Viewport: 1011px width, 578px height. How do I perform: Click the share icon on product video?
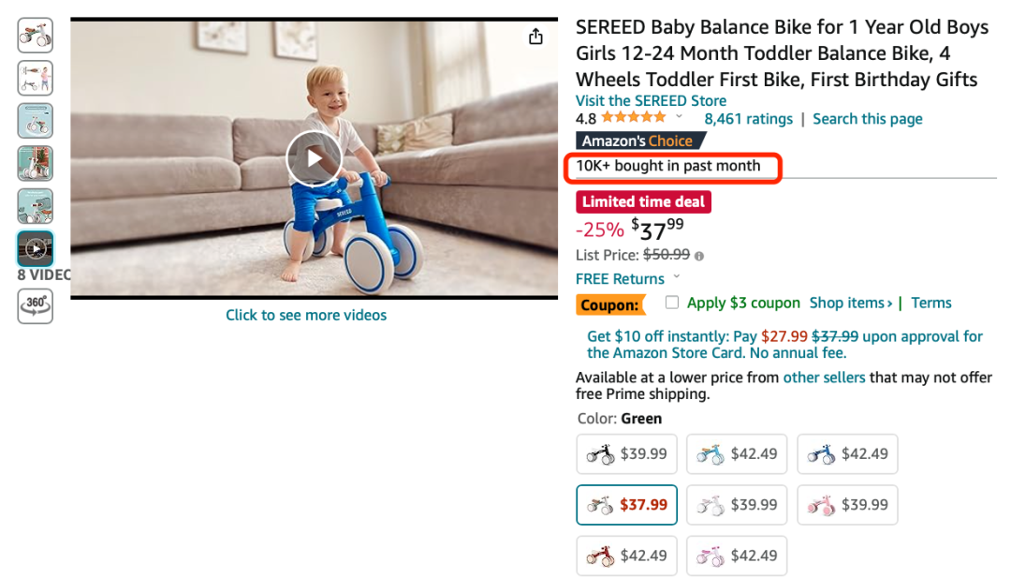point(535,37)
